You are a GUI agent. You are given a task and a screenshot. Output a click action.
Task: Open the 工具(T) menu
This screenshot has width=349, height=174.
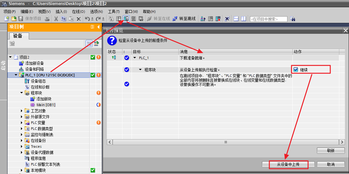pyautogui.click(x=114, y=12)
